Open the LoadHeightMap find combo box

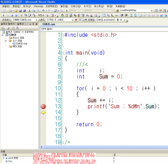click(x=151, y=11)
